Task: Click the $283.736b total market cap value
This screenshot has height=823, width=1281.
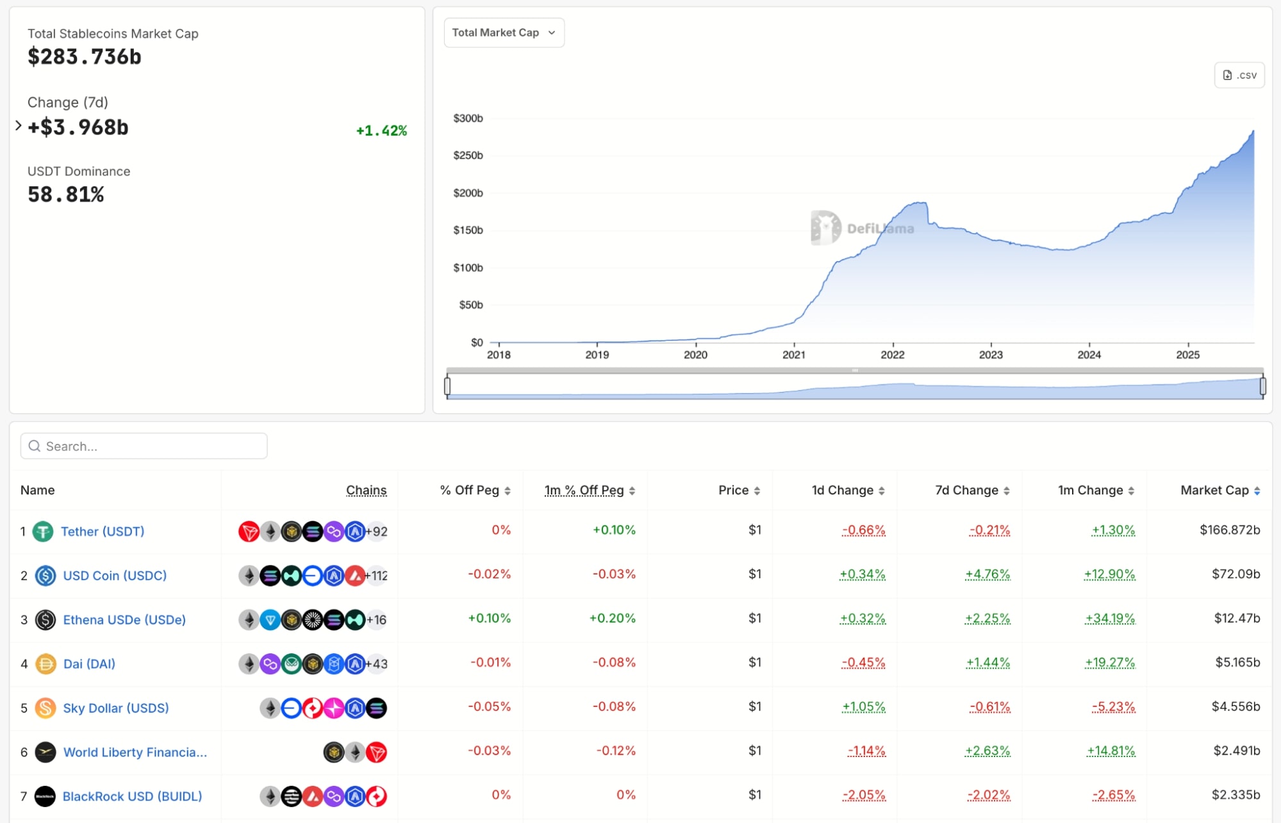Action: click(x=85, y=57)
